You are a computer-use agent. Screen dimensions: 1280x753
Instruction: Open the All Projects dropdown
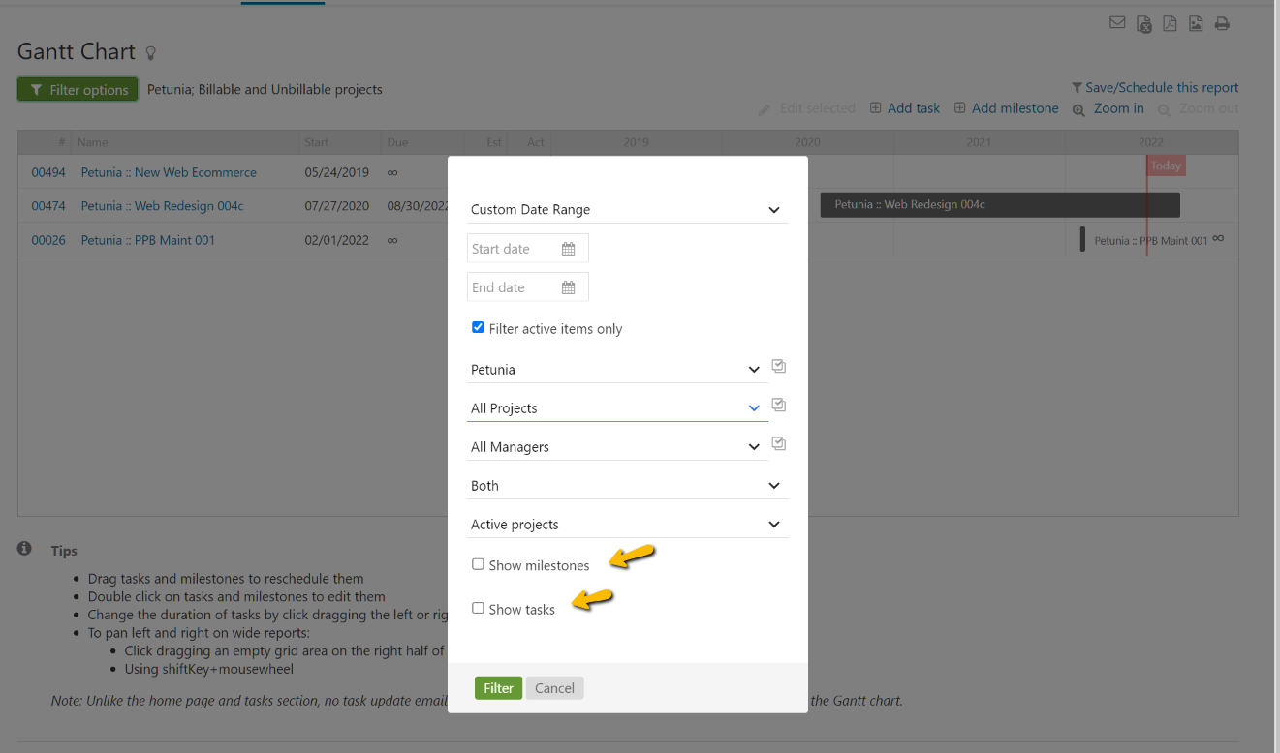tap(616, 408)
